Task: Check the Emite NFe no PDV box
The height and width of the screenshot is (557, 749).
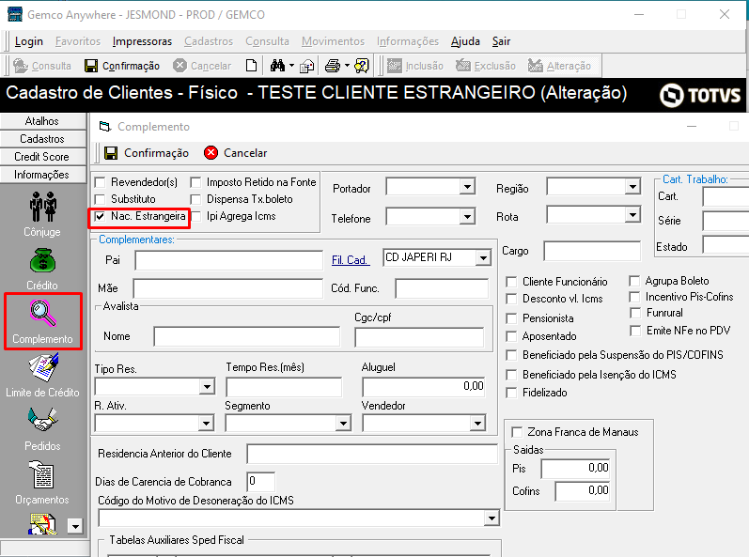Action: [635, 331]
